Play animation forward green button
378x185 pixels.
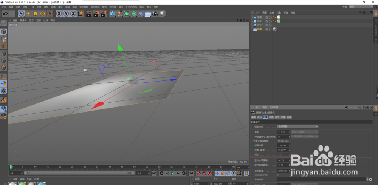coord(173,173)
